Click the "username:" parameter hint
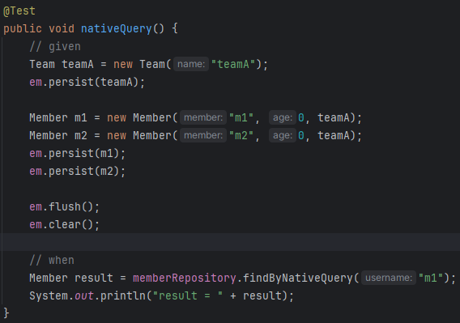 click(389, 278)
